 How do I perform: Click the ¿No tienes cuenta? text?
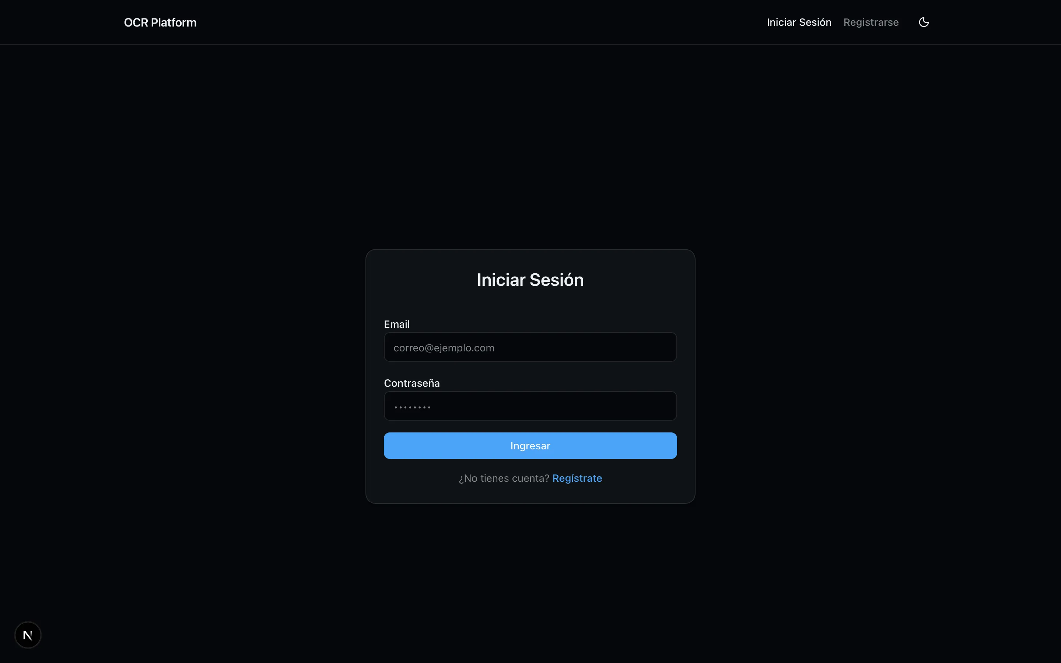coord(504,478)
